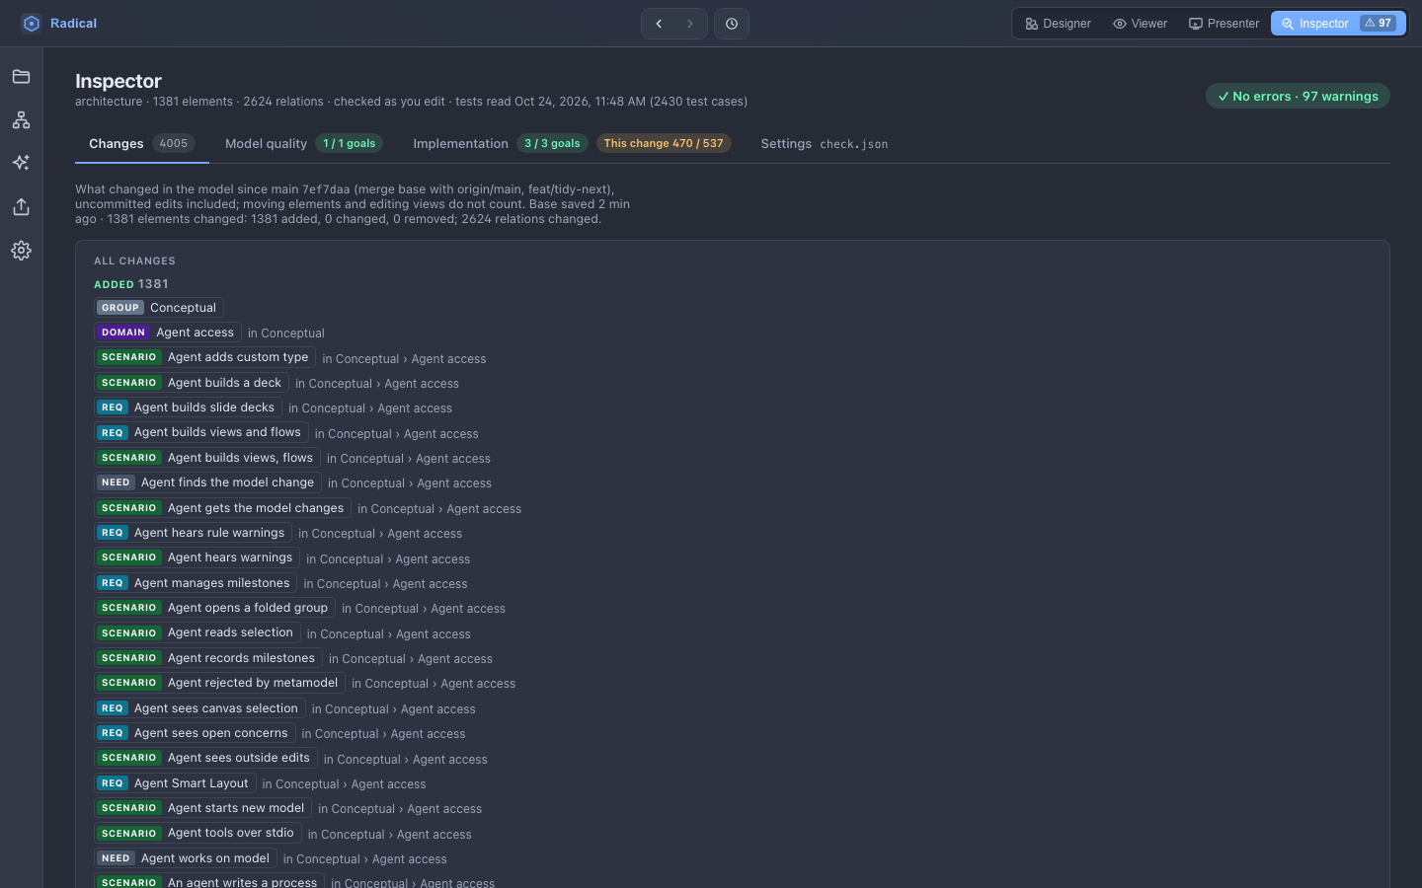This screenshot has height=888, width=1422.
Task: Select 'Agent opens a folded group' scenario
Action: pos(215,608)
